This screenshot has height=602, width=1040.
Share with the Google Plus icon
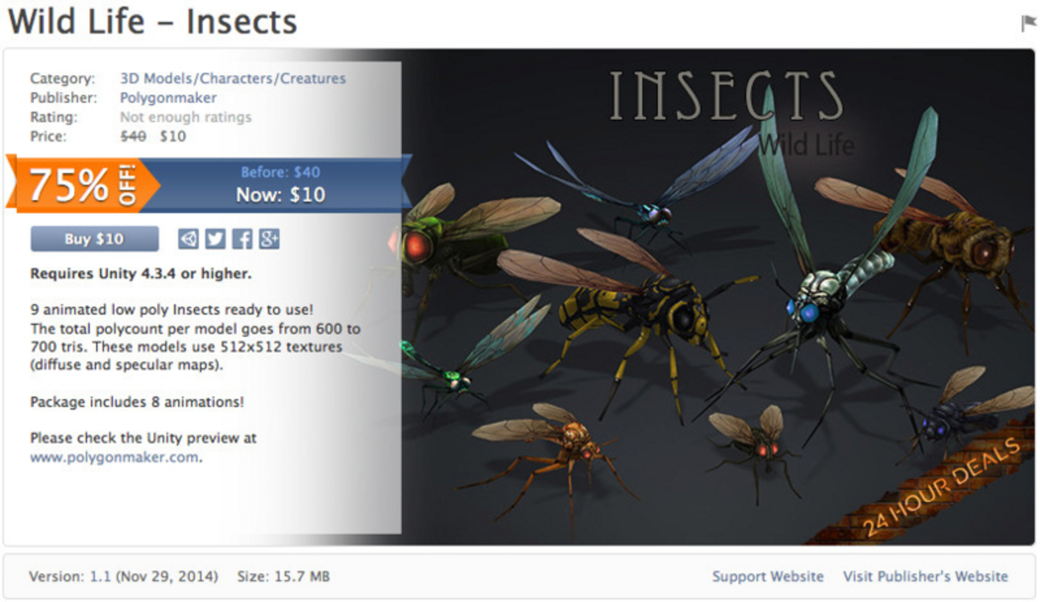(x=269, y=239)
